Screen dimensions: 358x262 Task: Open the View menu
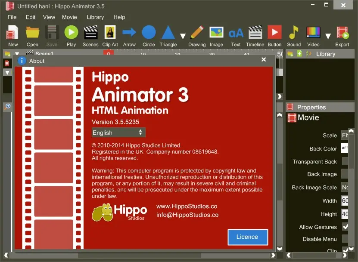coord(49,17)
